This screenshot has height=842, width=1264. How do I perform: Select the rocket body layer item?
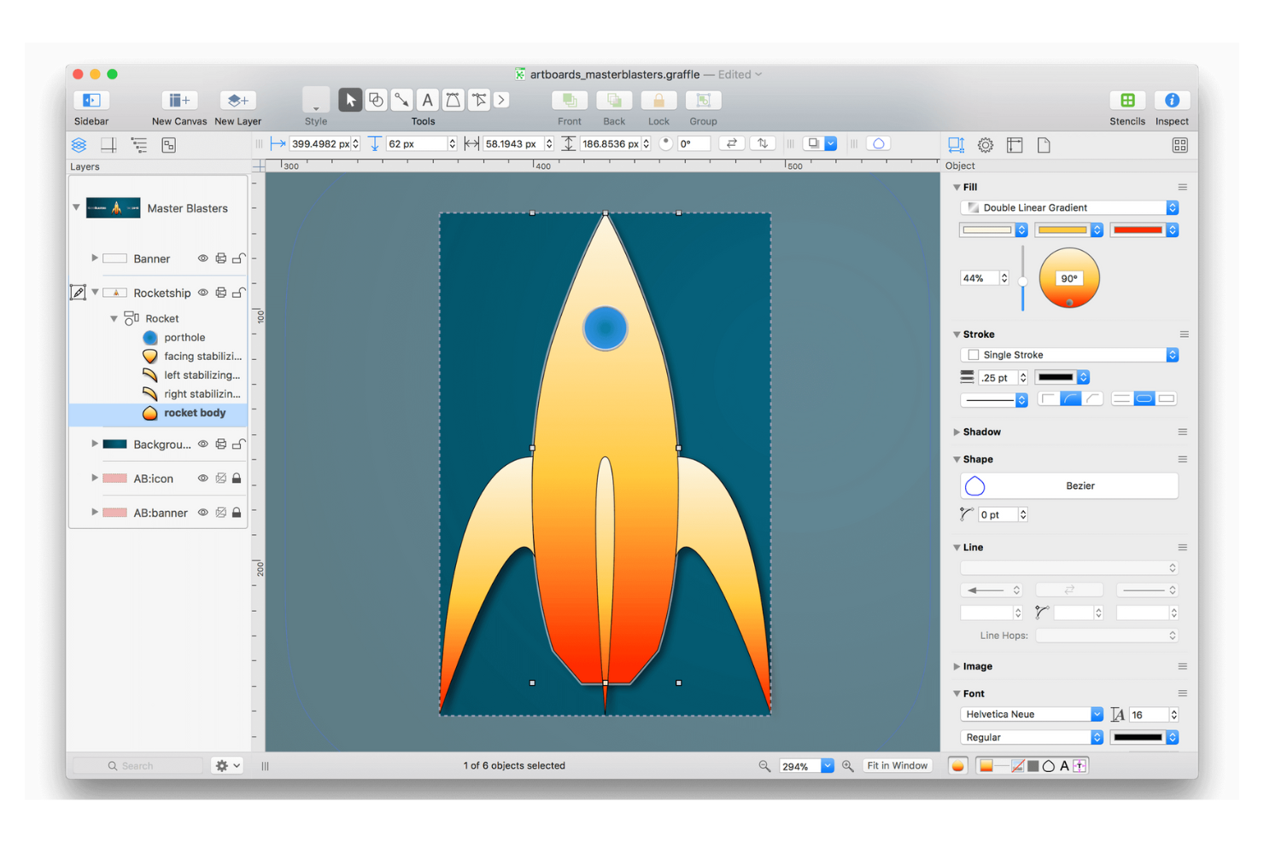(193, 413)
